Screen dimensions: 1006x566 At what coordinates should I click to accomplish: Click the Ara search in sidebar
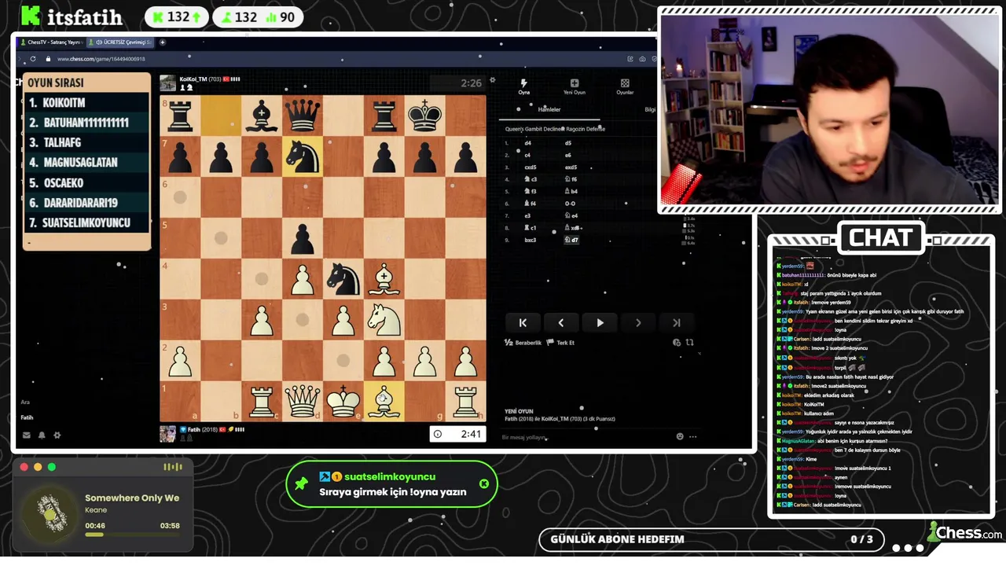(25, 402)
